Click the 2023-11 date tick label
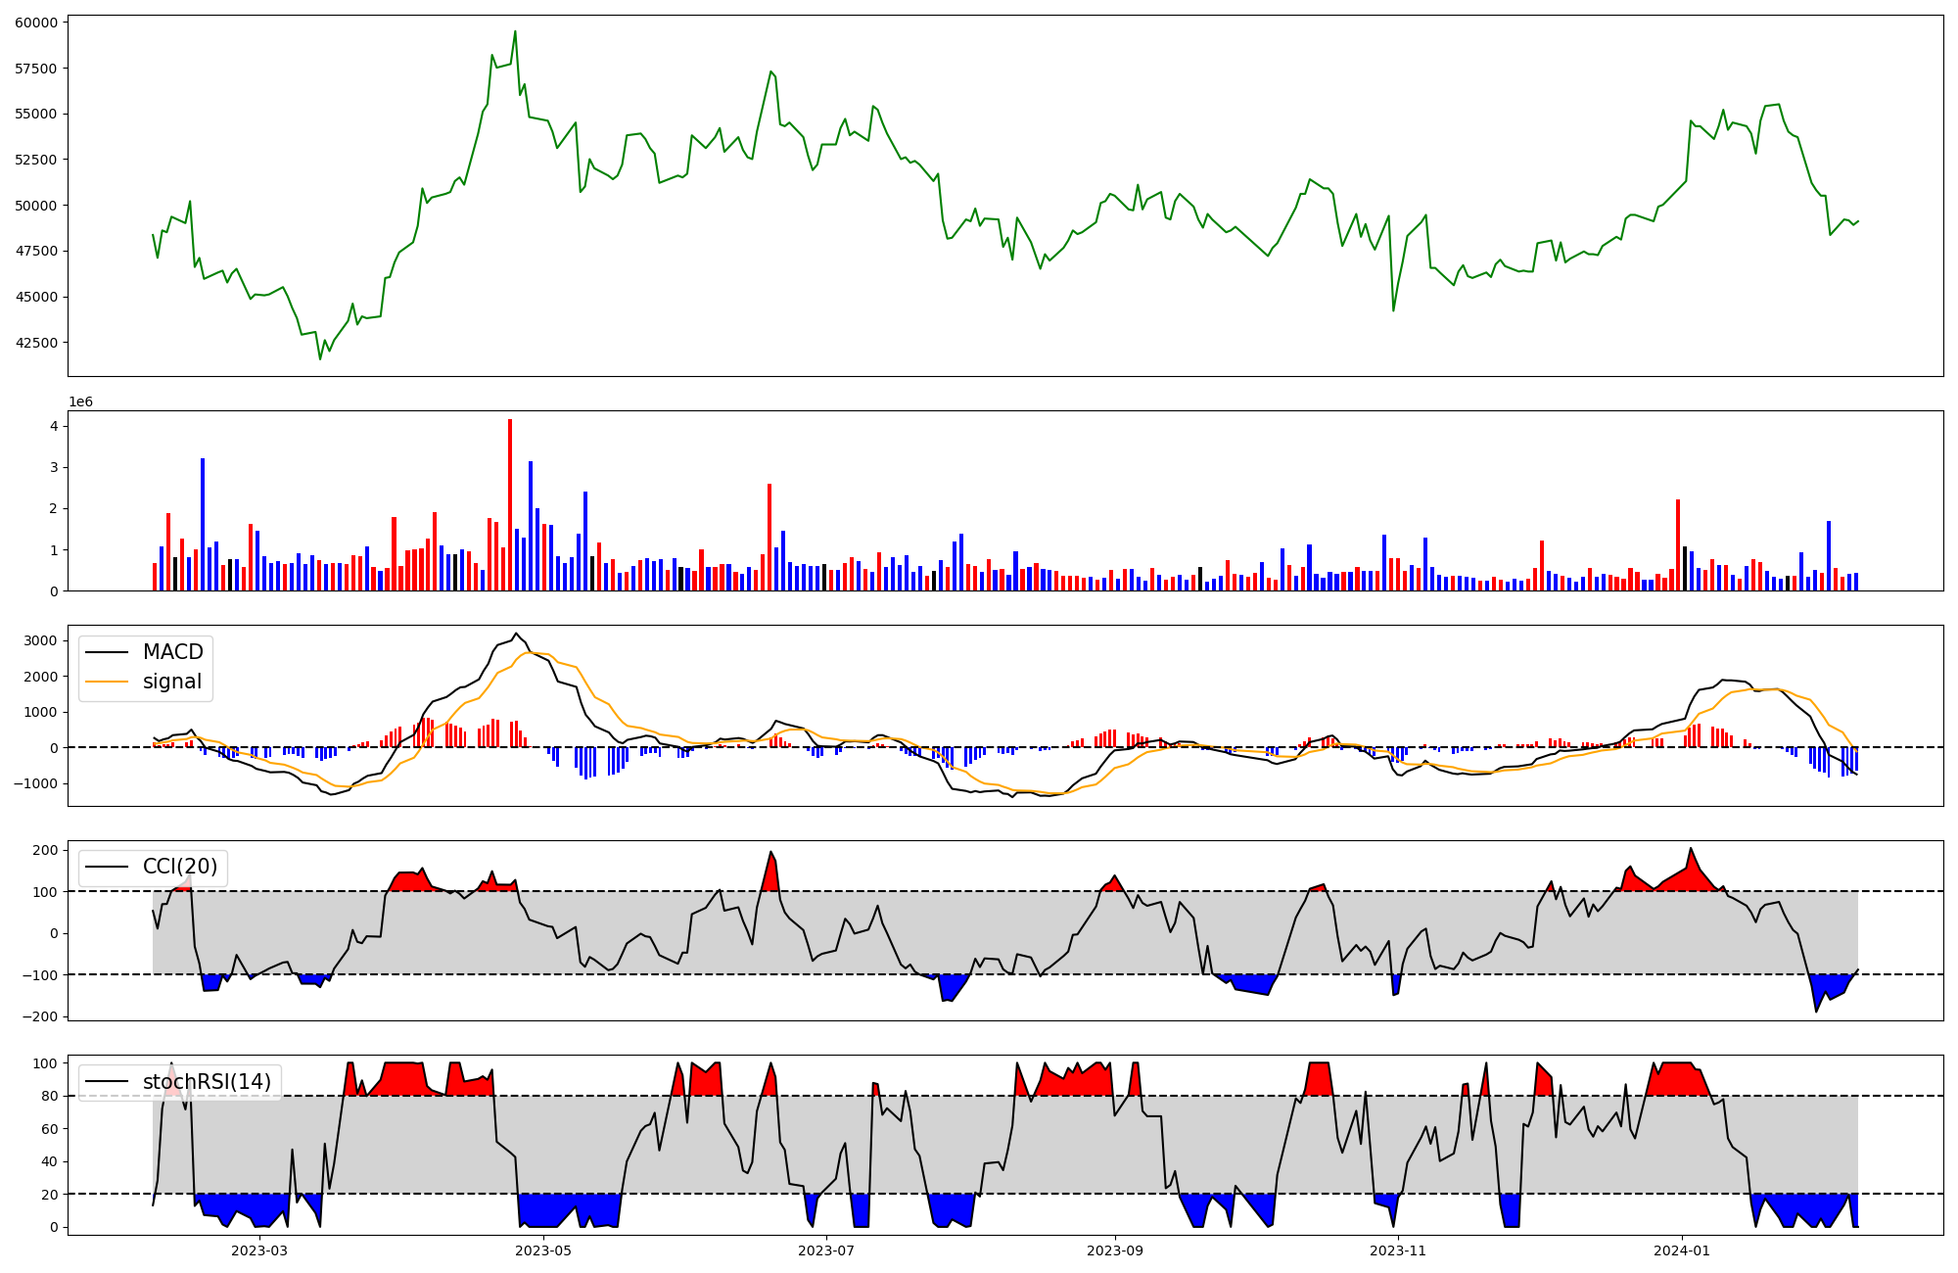Image resolution: width=1958 pixels, height=1273 pixels. point(1398,1250)
